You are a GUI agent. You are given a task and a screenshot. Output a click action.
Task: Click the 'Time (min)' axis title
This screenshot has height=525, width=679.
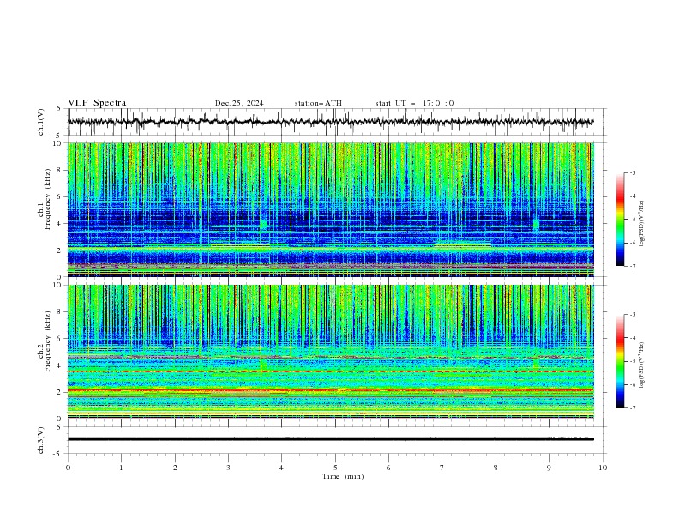(343, 476)
